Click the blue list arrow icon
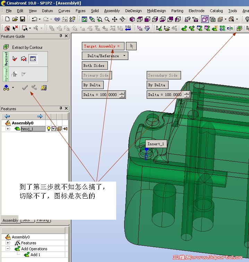The image size is (249, 262). (x=128, y=28)
